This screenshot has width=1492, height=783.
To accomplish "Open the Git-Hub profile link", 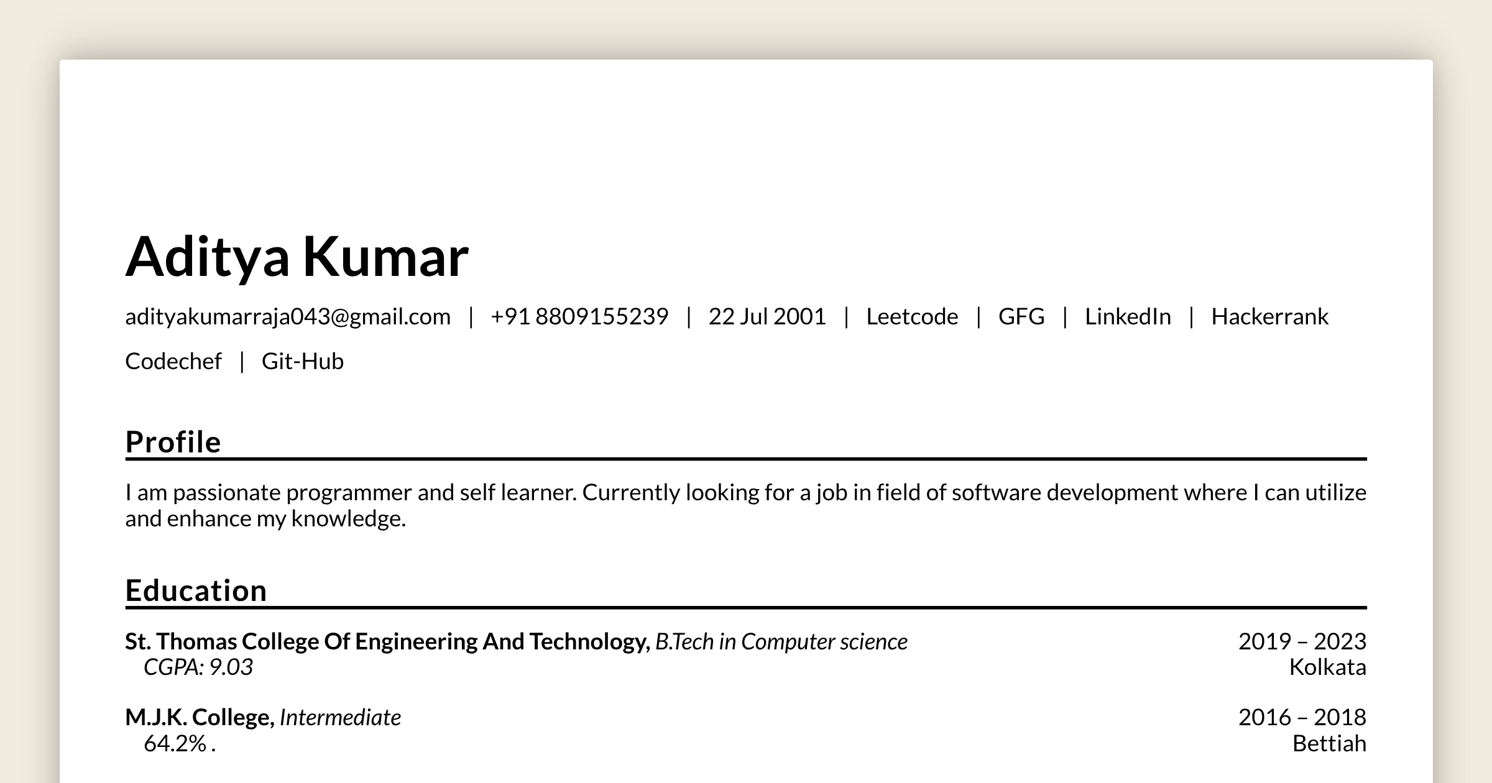I will pos(303,362).
